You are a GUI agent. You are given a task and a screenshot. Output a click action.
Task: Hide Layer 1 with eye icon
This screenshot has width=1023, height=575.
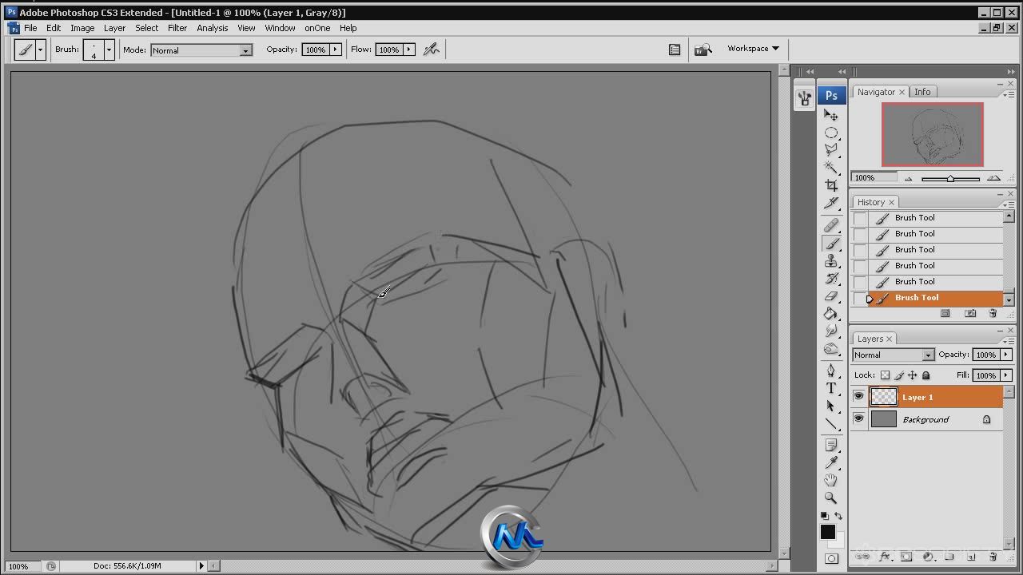(x=859, y=397)
